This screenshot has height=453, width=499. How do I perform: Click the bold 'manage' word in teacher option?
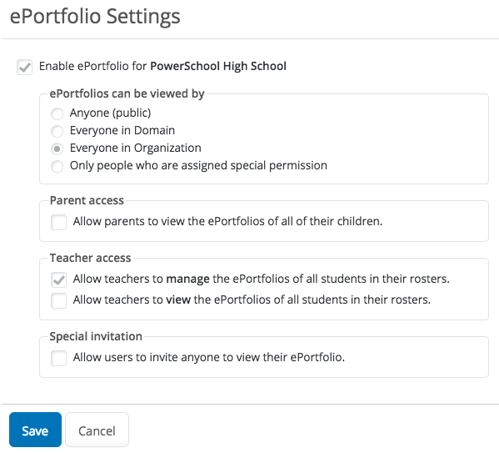point(187,279)
